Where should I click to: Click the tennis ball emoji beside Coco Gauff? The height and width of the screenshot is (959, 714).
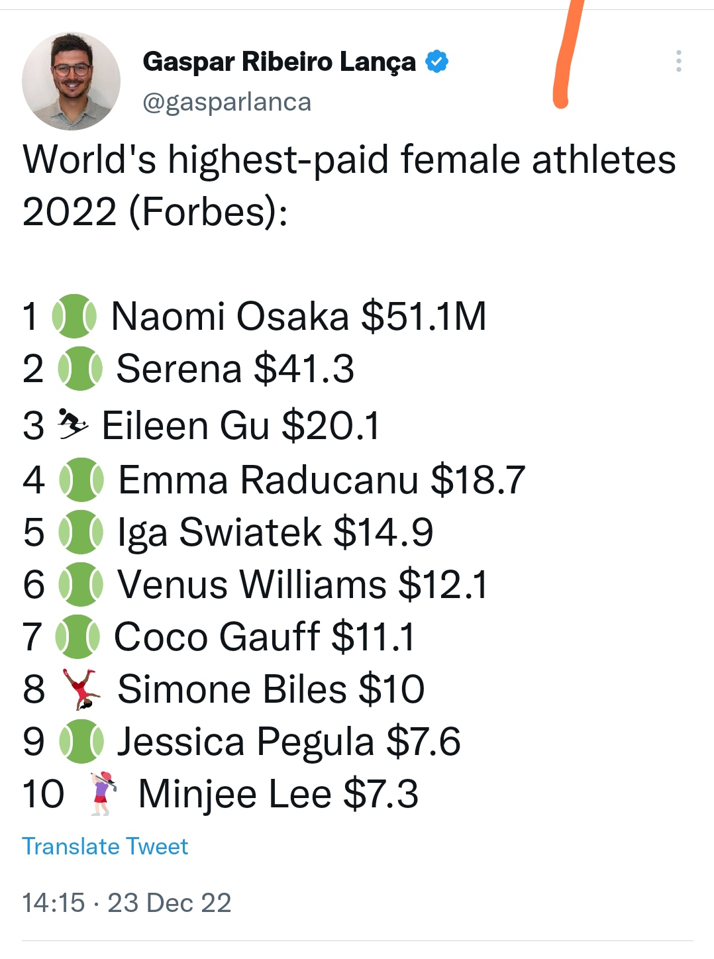78,636
